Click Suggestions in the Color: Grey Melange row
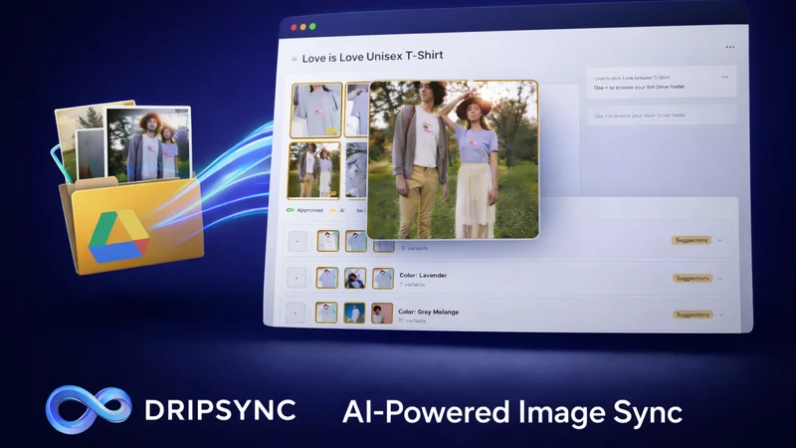The image size is (796, 448). (693, 315)
